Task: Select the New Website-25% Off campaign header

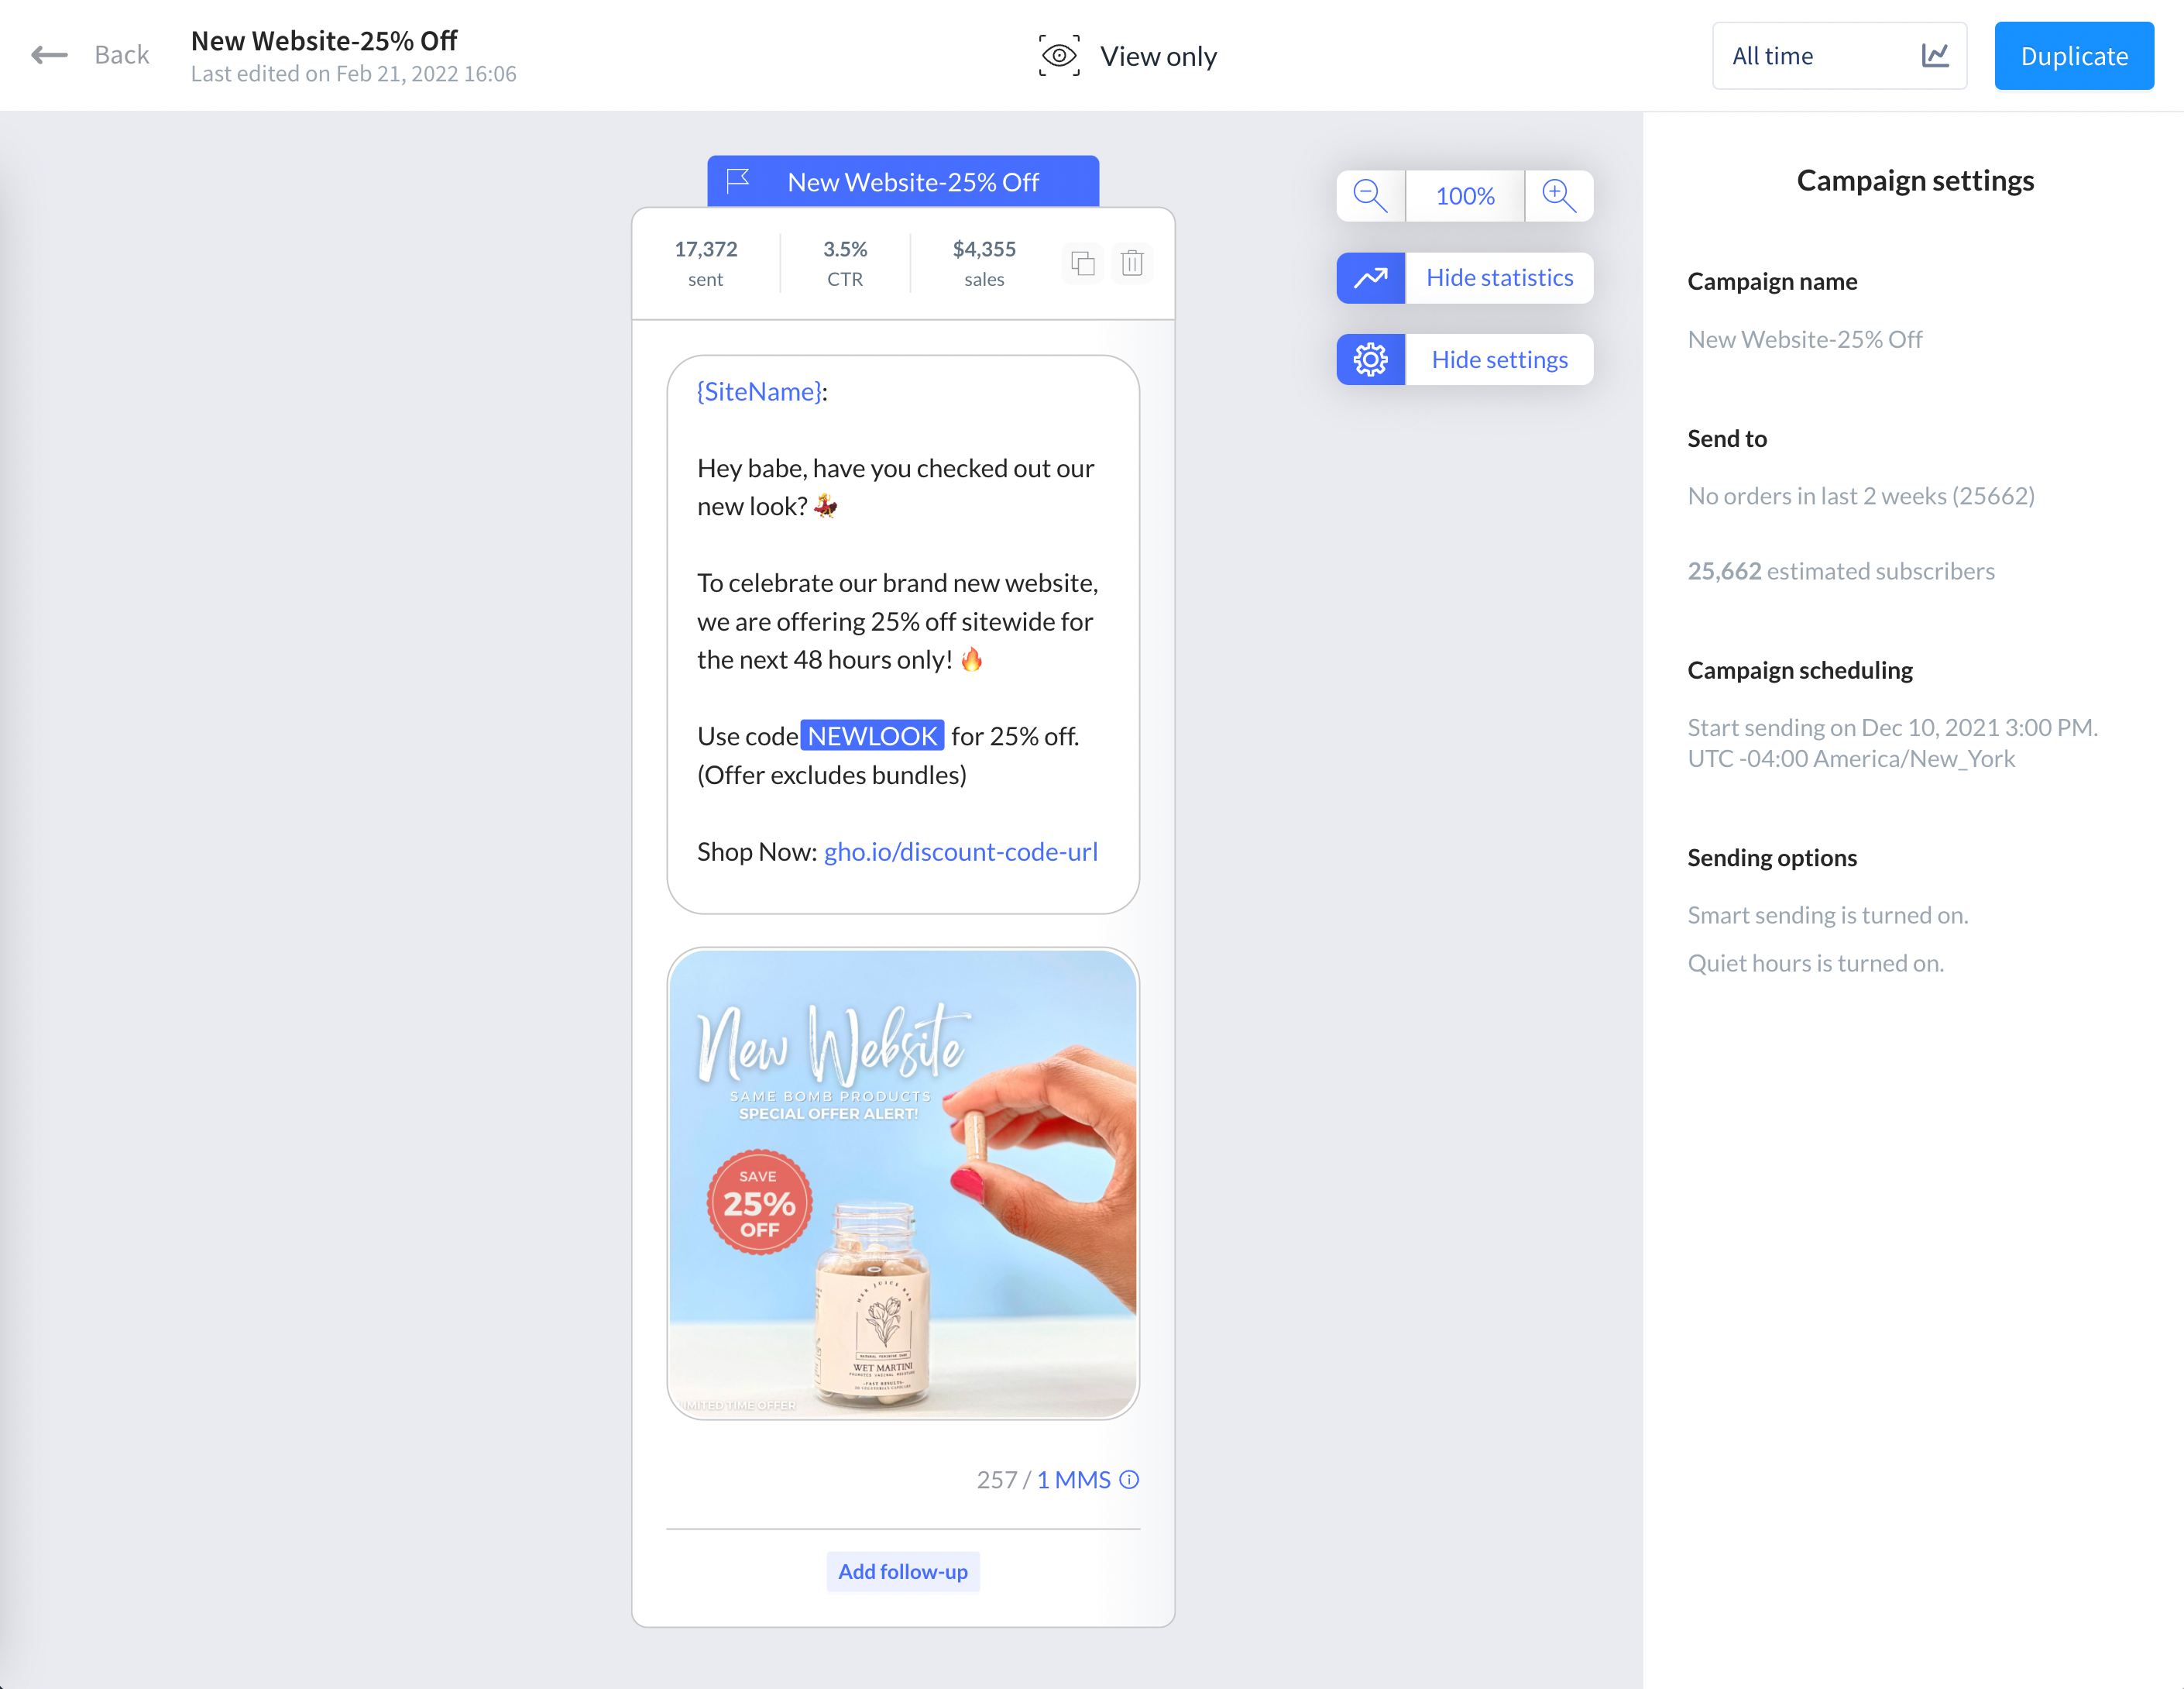Action: (x=903, y=182)
